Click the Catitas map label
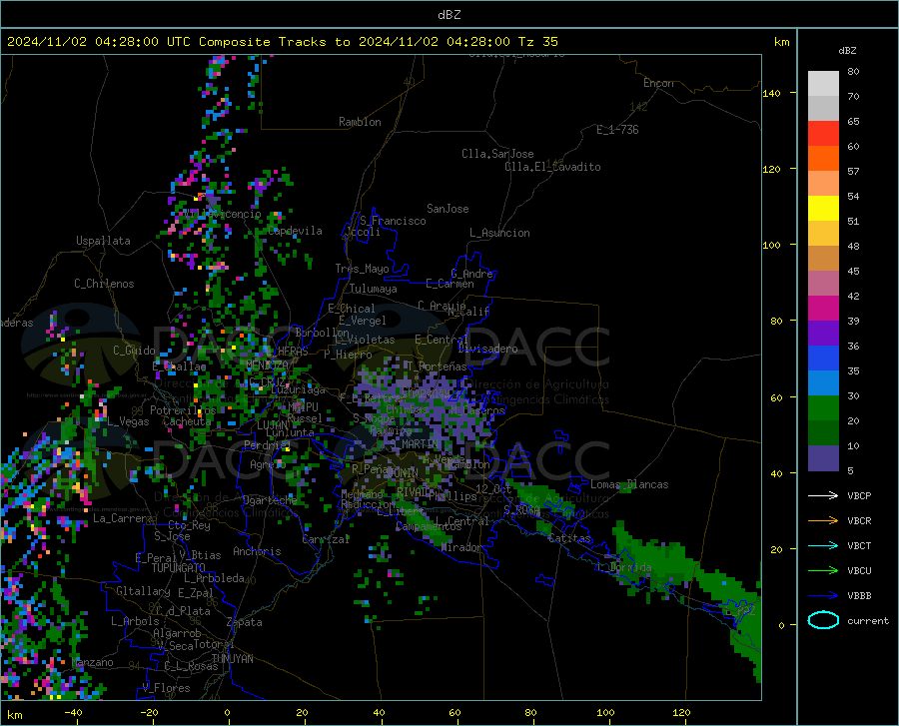899x726 pixels. pos(569,538)
